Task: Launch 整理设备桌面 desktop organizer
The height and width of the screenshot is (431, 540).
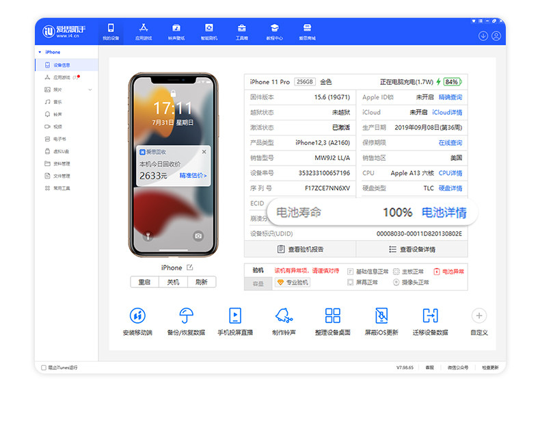Action: [333, 322]
